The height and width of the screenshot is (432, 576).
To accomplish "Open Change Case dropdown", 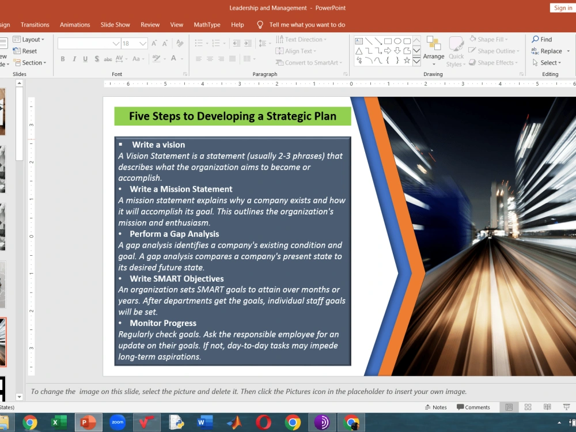I will 138,59.
